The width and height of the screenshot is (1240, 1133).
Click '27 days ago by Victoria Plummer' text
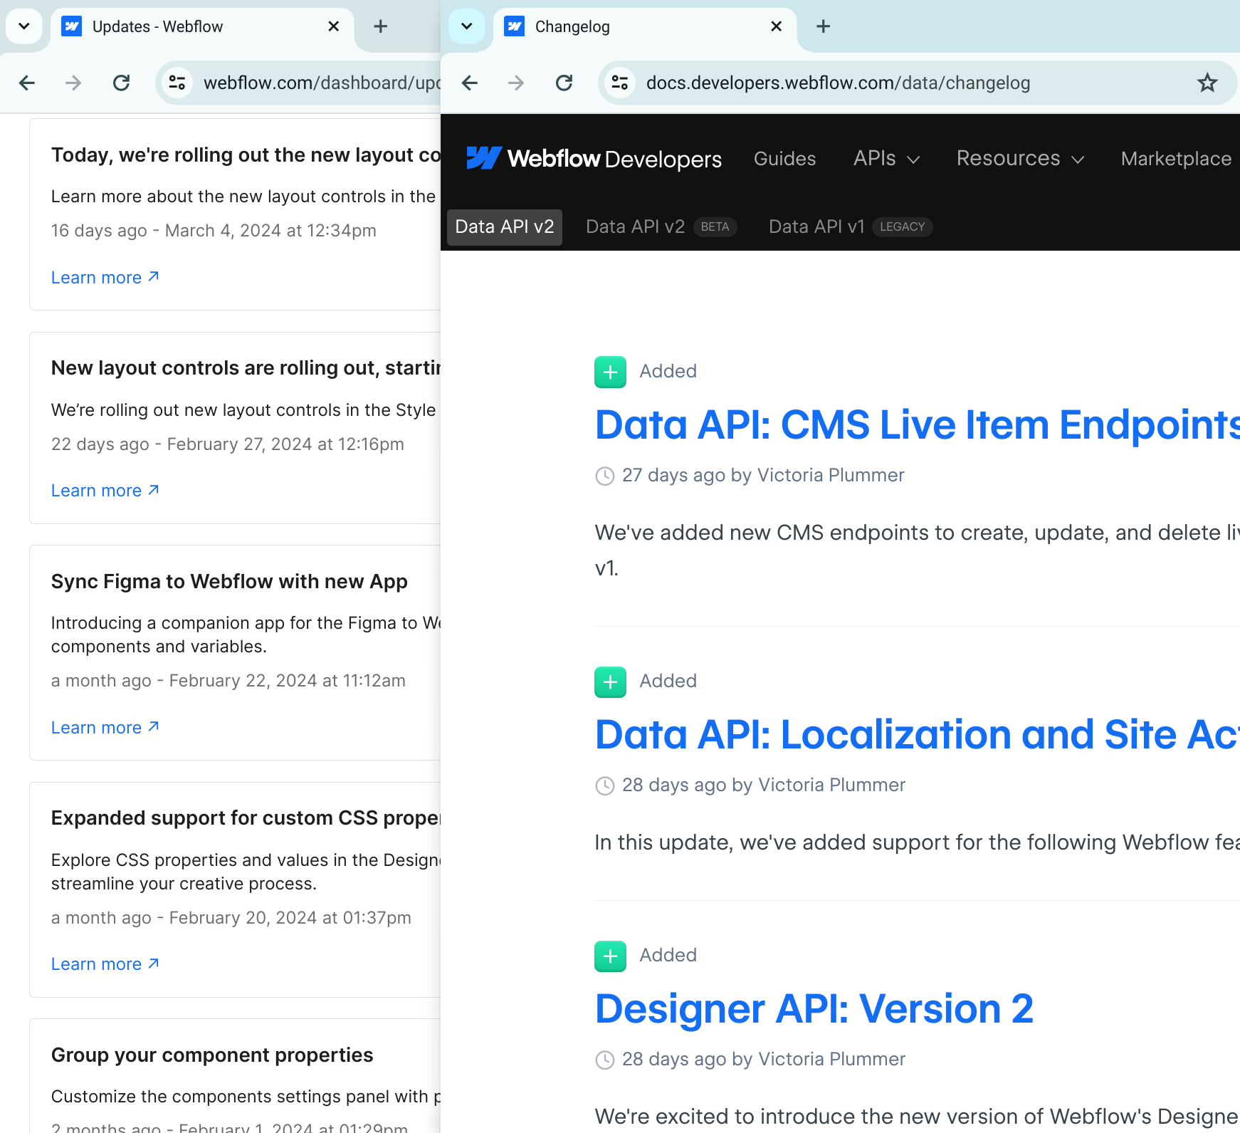pyautogui.click(x=763, y=476)
